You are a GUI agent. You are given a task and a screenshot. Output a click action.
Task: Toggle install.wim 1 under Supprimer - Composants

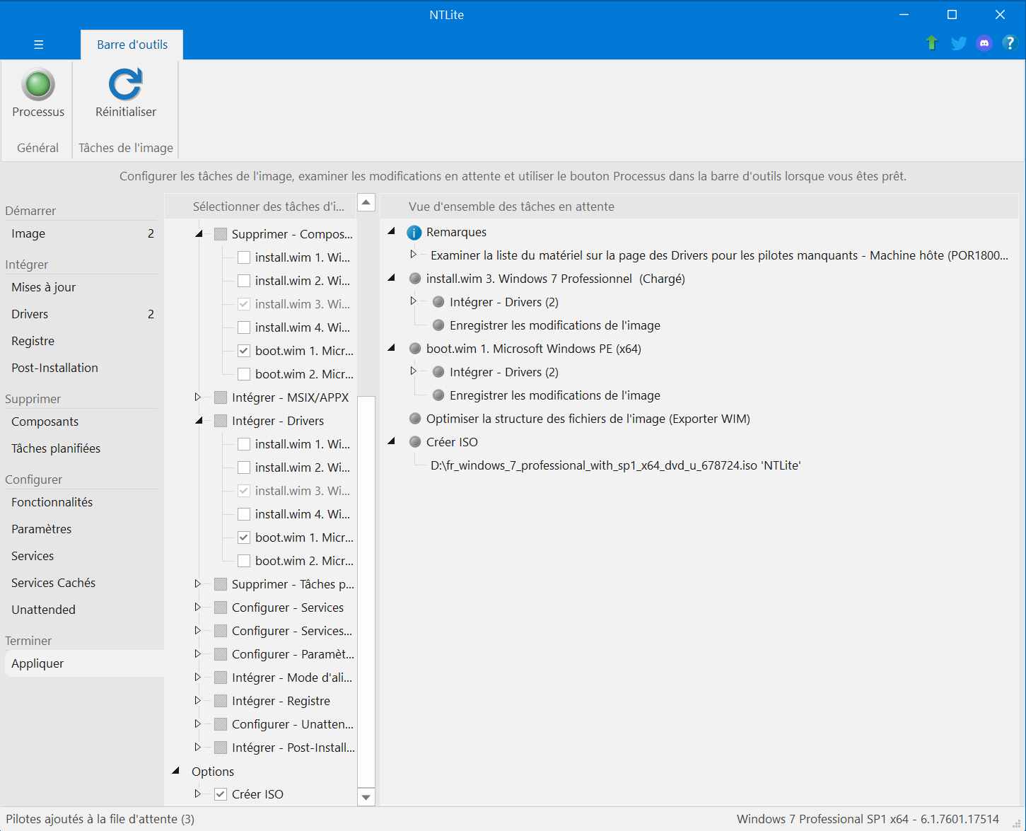tap(244, 257)
